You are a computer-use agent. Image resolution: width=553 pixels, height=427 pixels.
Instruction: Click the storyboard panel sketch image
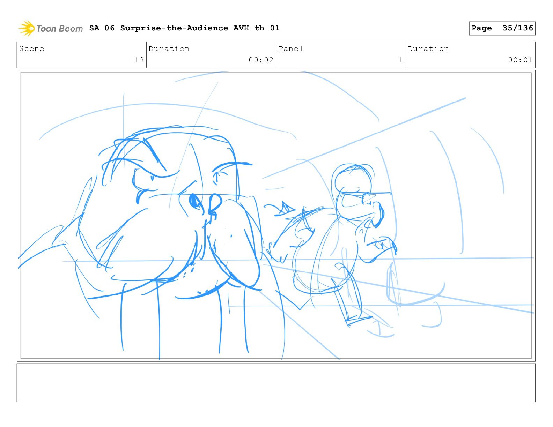[x=276, y=216]
